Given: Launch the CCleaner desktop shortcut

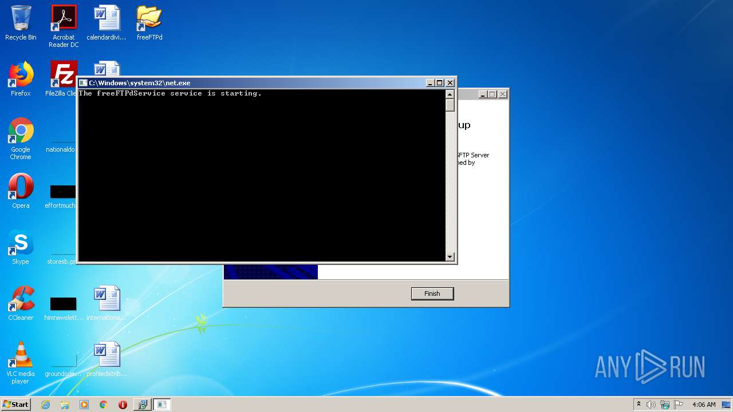Looking at the screenshot, I should click(x=21, y=303).
